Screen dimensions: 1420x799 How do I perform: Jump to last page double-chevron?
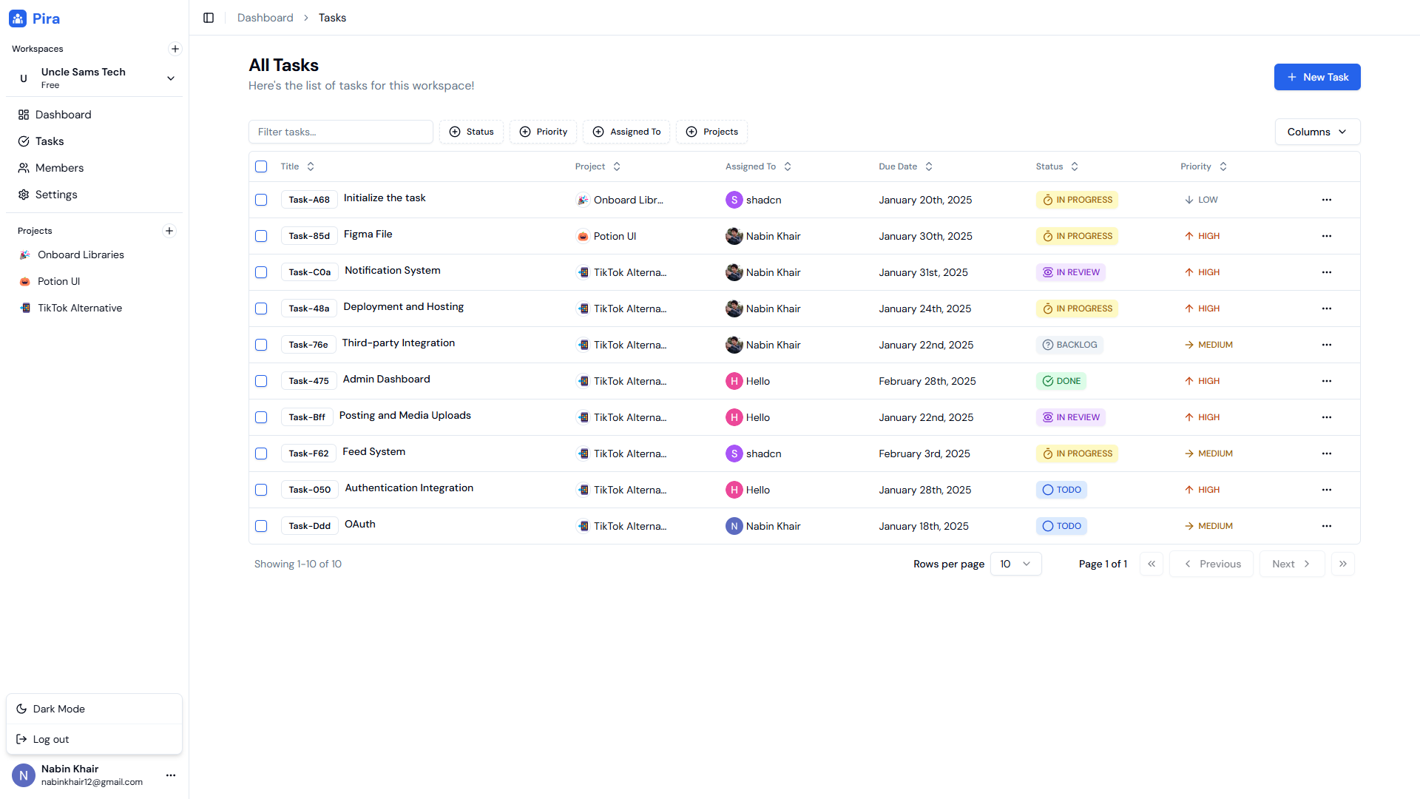[1343, 564]
